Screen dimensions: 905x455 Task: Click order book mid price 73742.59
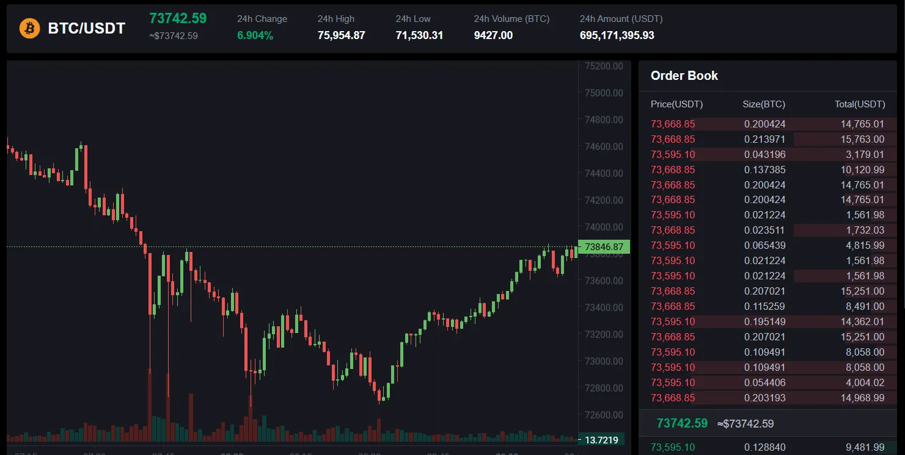click(682, 423)
